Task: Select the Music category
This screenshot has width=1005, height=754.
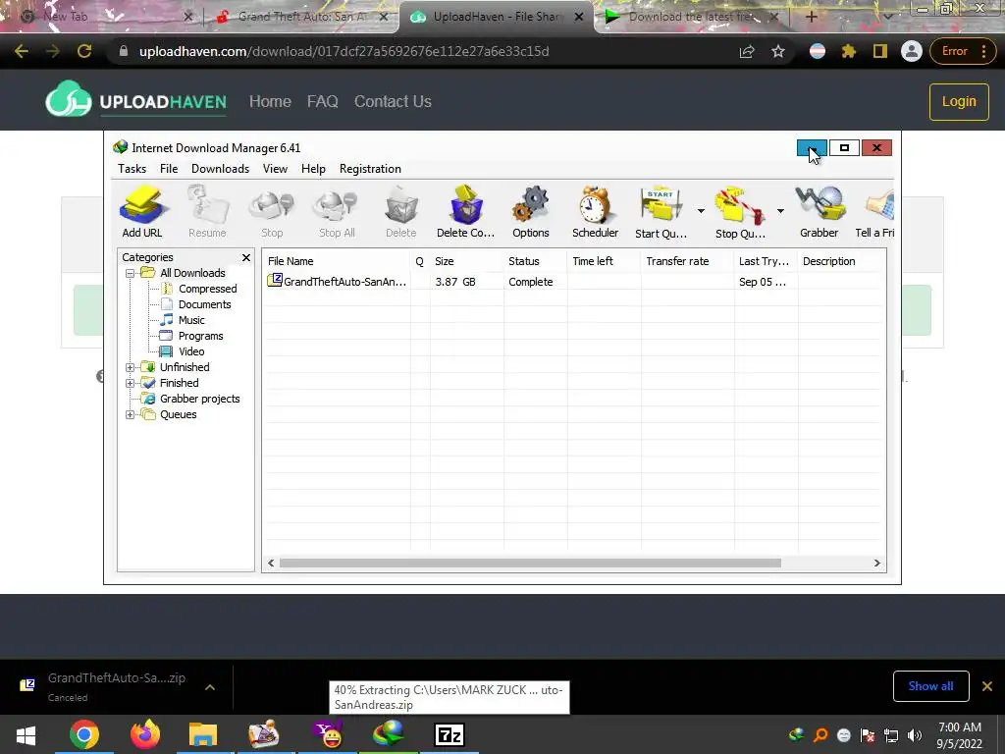Action: [191, 320]
